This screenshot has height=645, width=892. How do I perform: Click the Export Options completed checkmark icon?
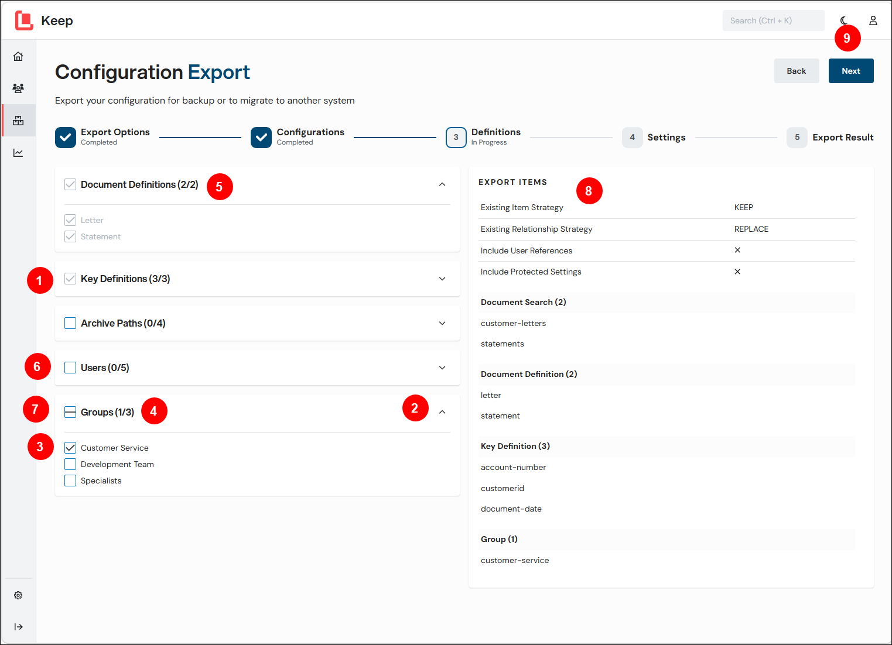coord(66,138)
